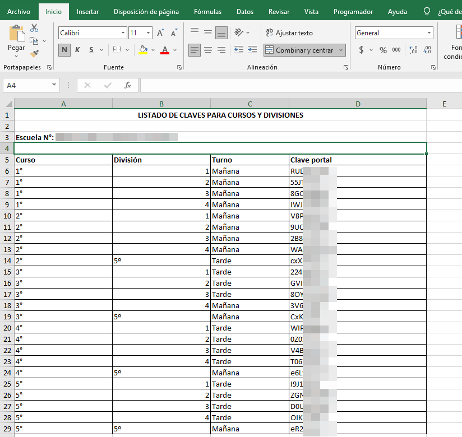Open the Calibri font name dropdown
The height and width of the screenshot is (437, 462).
point(123,32)
